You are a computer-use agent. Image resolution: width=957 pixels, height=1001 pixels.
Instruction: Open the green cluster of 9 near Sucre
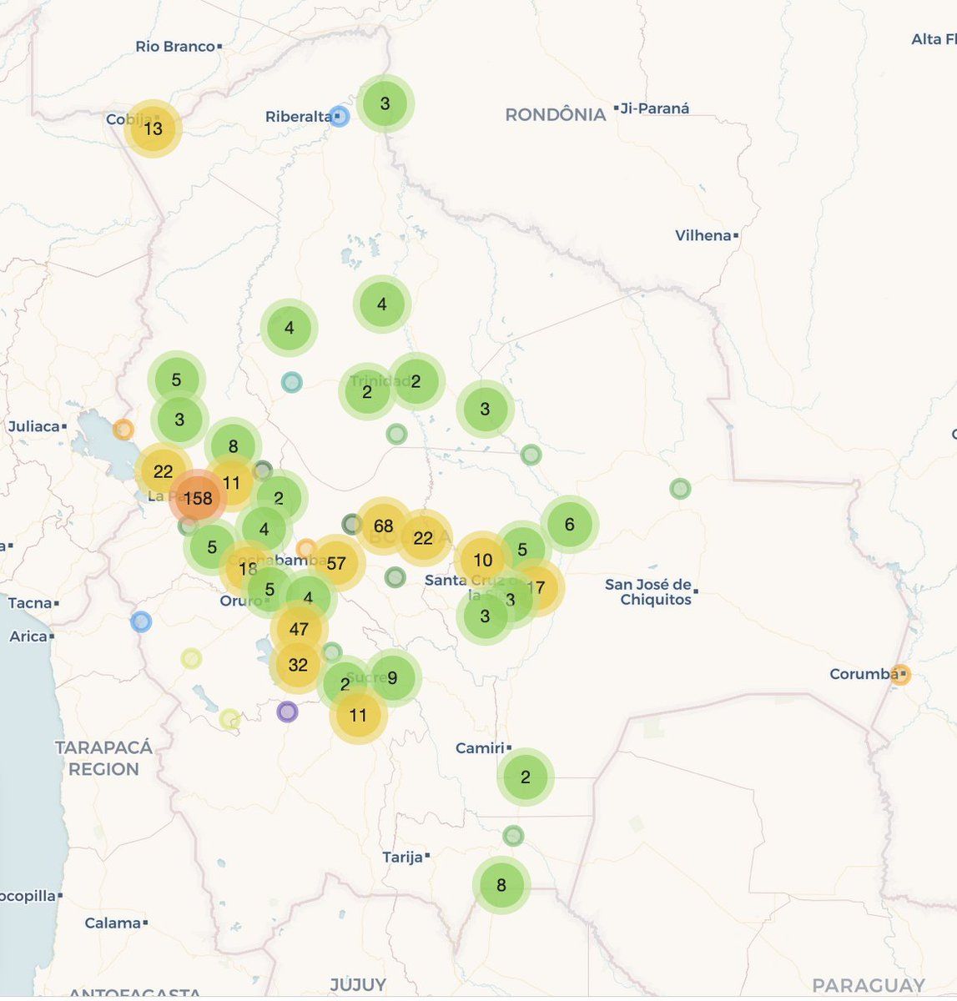(392, 677)
